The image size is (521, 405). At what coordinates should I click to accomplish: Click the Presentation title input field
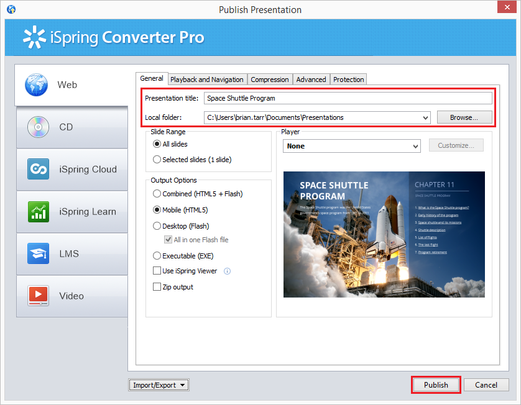pyautogui.click(x=348, y=98)
